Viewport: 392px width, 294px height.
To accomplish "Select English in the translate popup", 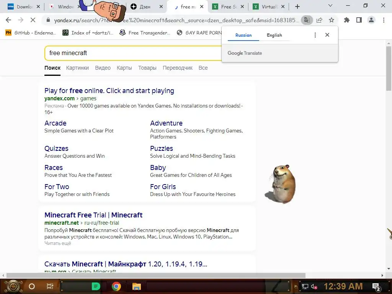I will [274, 35].
